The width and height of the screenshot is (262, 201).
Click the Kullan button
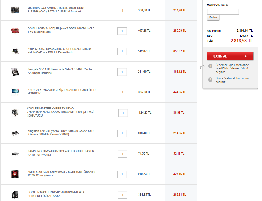(213, 17)
